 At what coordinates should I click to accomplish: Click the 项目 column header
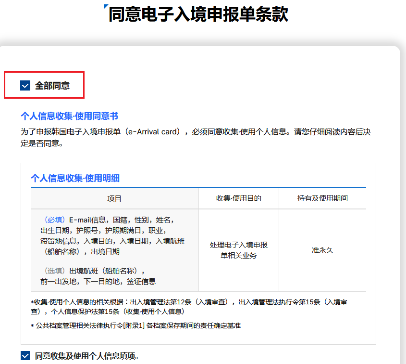(x=114, y=198)
